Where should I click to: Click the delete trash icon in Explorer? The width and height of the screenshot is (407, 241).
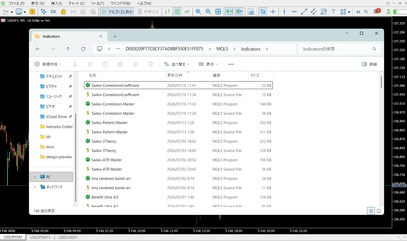click(151, 64)
